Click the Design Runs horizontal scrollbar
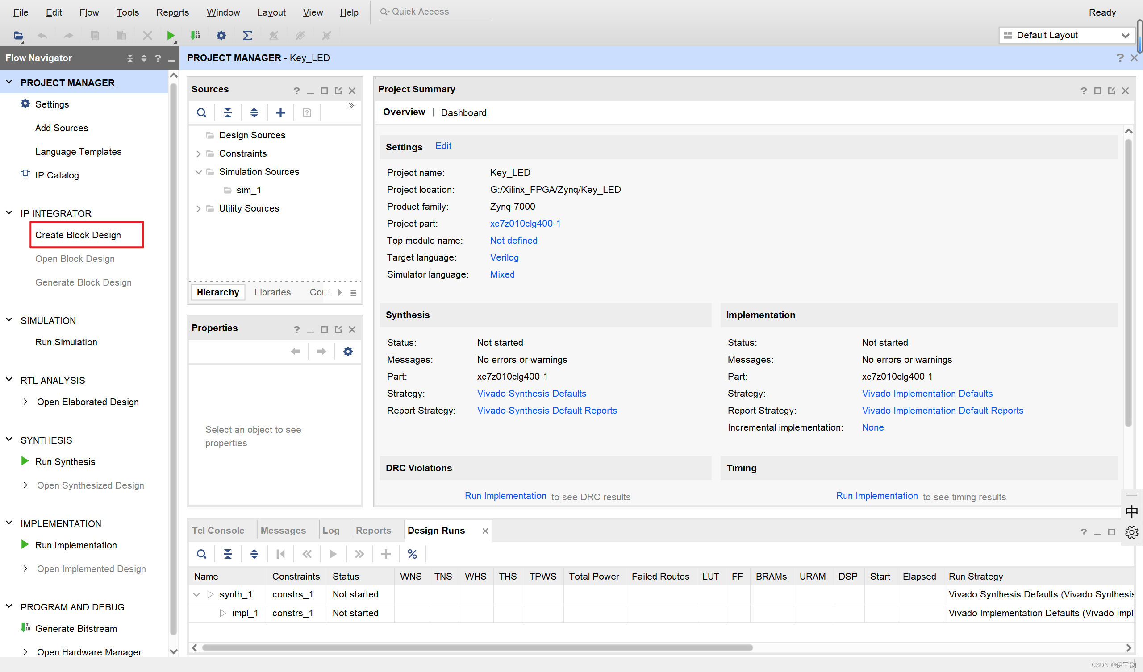 coord(477,647)
